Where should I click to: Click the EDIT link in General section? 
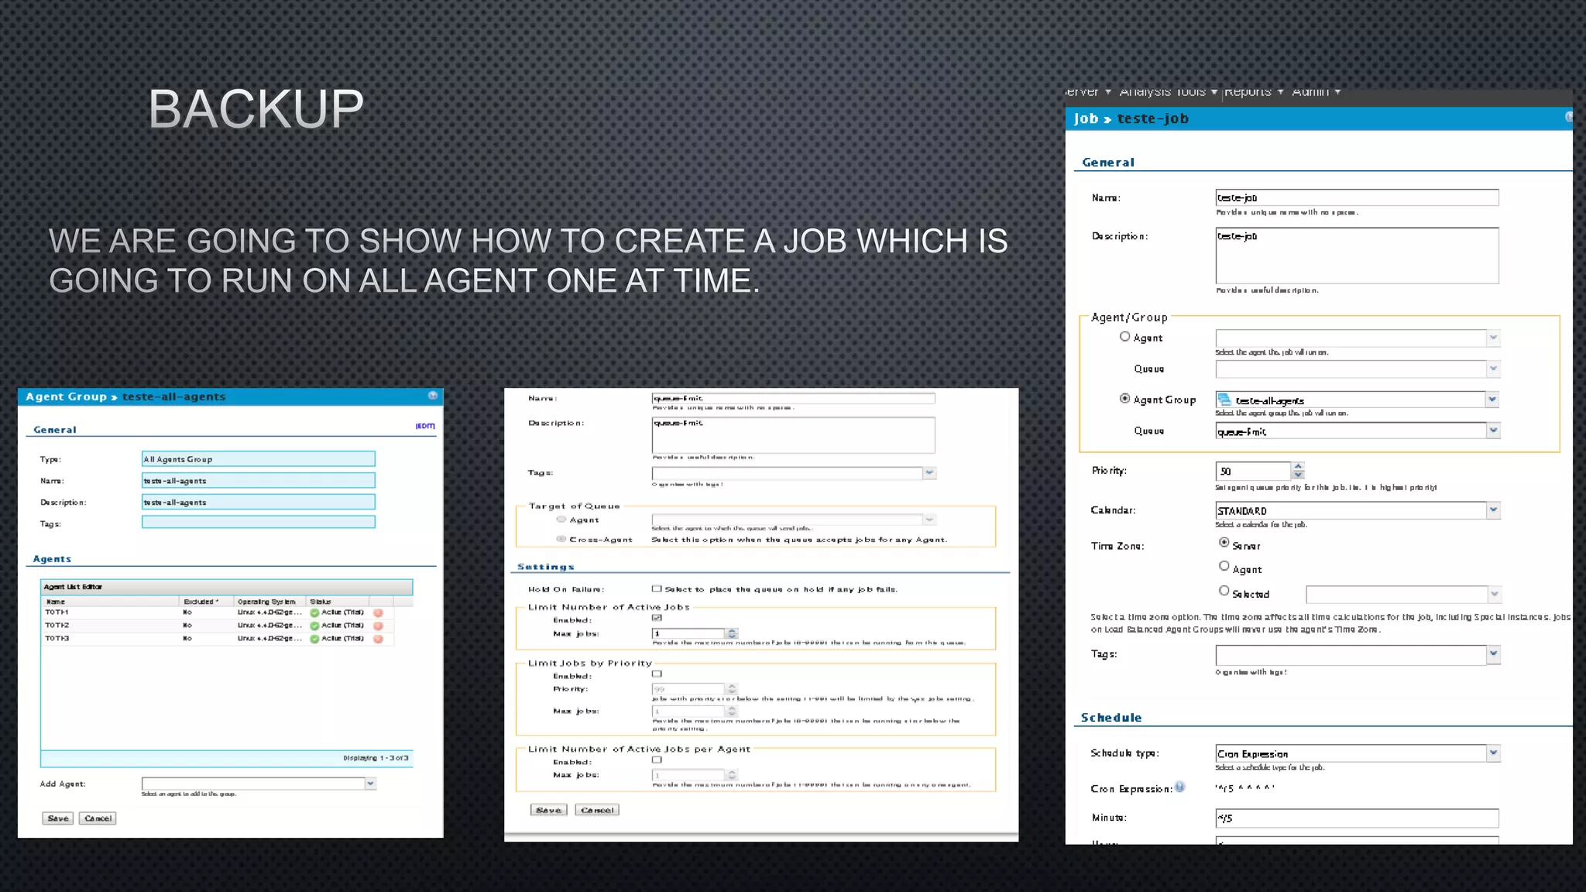(x=425, y=426)
